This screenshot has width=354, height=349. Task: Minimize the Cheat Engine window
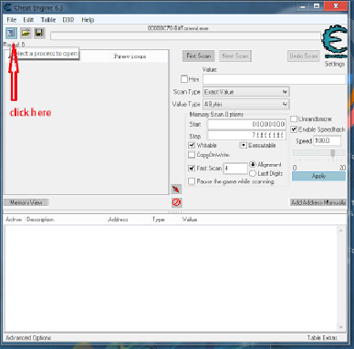(303, 6)
